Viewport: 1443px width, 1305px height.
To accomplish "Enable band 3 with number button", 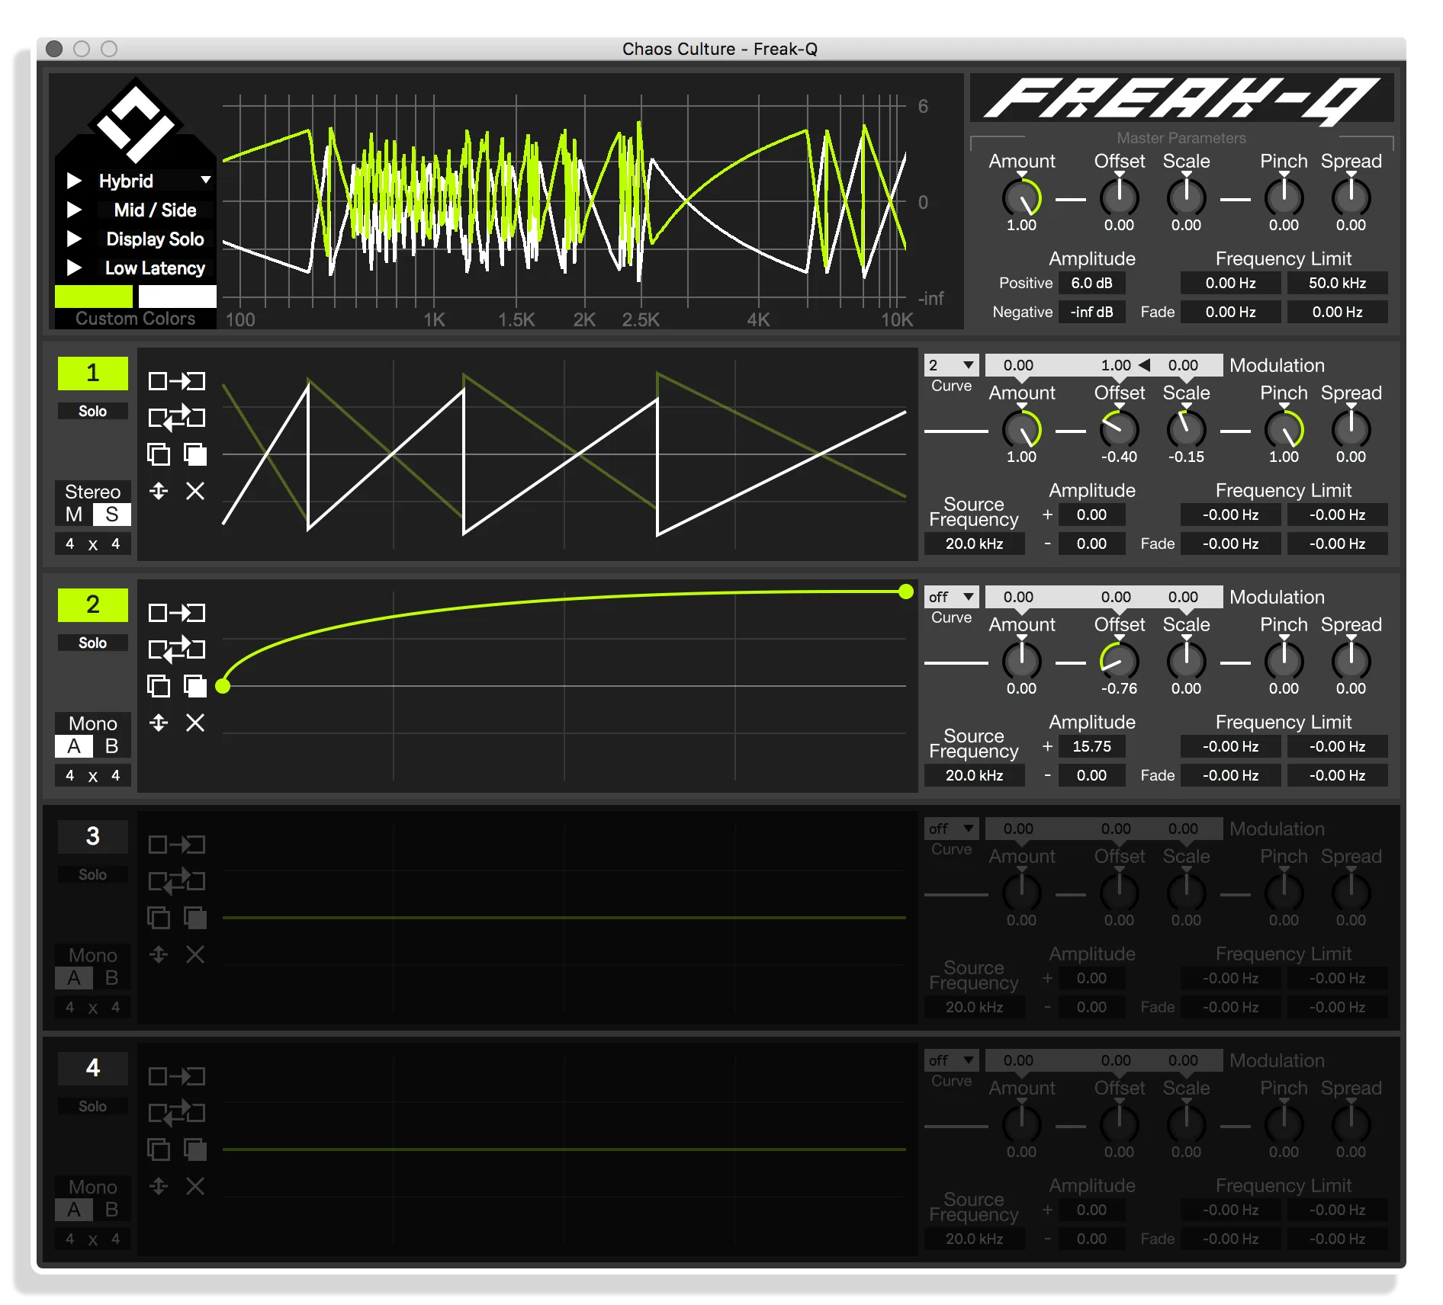I will pyautogui.click(x=93, y=836).
